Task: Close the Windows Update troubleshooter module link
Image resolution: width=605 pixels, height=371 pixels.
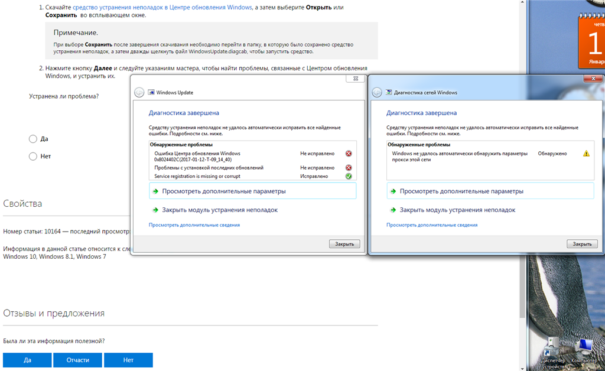Action: 220,210
